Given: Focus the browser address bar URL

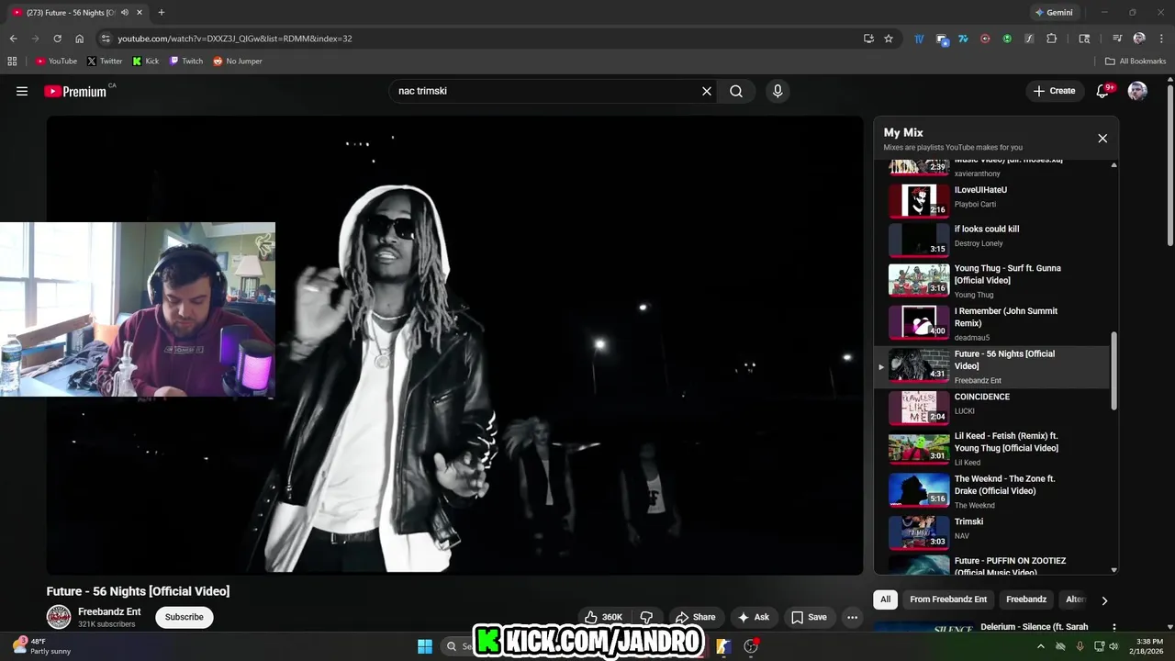Looking at the screenshot, I should (x=235, y=39).
